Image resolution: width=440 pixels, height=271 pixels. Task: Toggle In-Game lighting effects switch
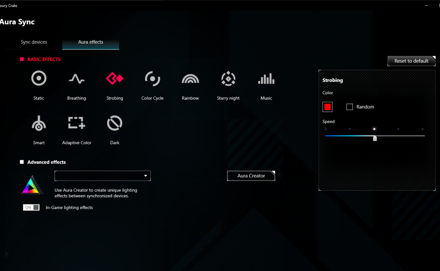click(x=31, y=207)
